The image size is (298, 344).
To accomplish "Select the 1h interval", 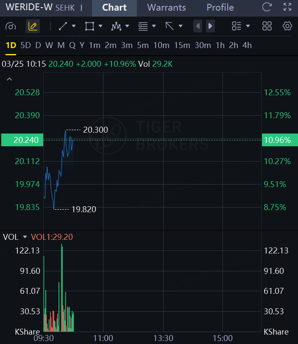I will [x=220, y=45].
